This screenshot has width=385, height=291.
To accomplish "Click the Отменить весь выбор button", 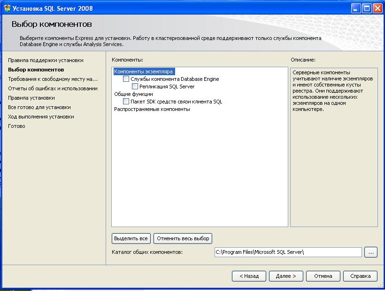I will pos(183,238).
